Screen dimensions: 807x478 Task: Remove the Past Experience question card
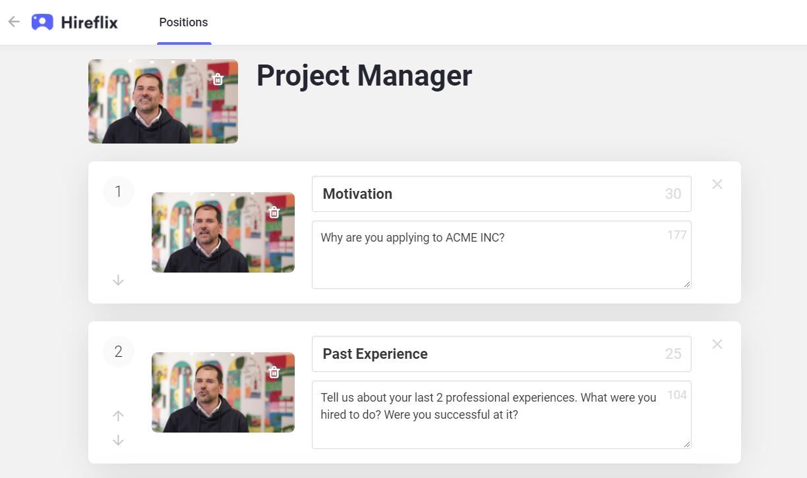pyautogui.click(x=717, y=344)
